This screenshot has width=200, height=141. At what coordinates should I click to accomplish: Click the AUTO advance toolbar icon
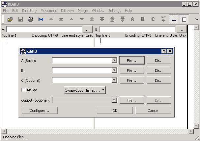click(163, 19)
